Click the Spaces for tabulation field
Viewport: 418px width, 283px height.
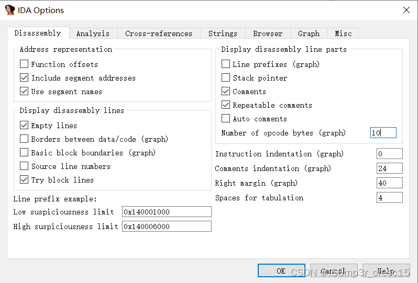point(390,198)
